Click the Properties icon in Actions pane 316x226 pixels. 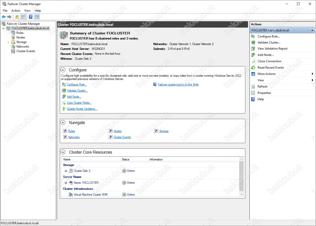click(253, 93)
